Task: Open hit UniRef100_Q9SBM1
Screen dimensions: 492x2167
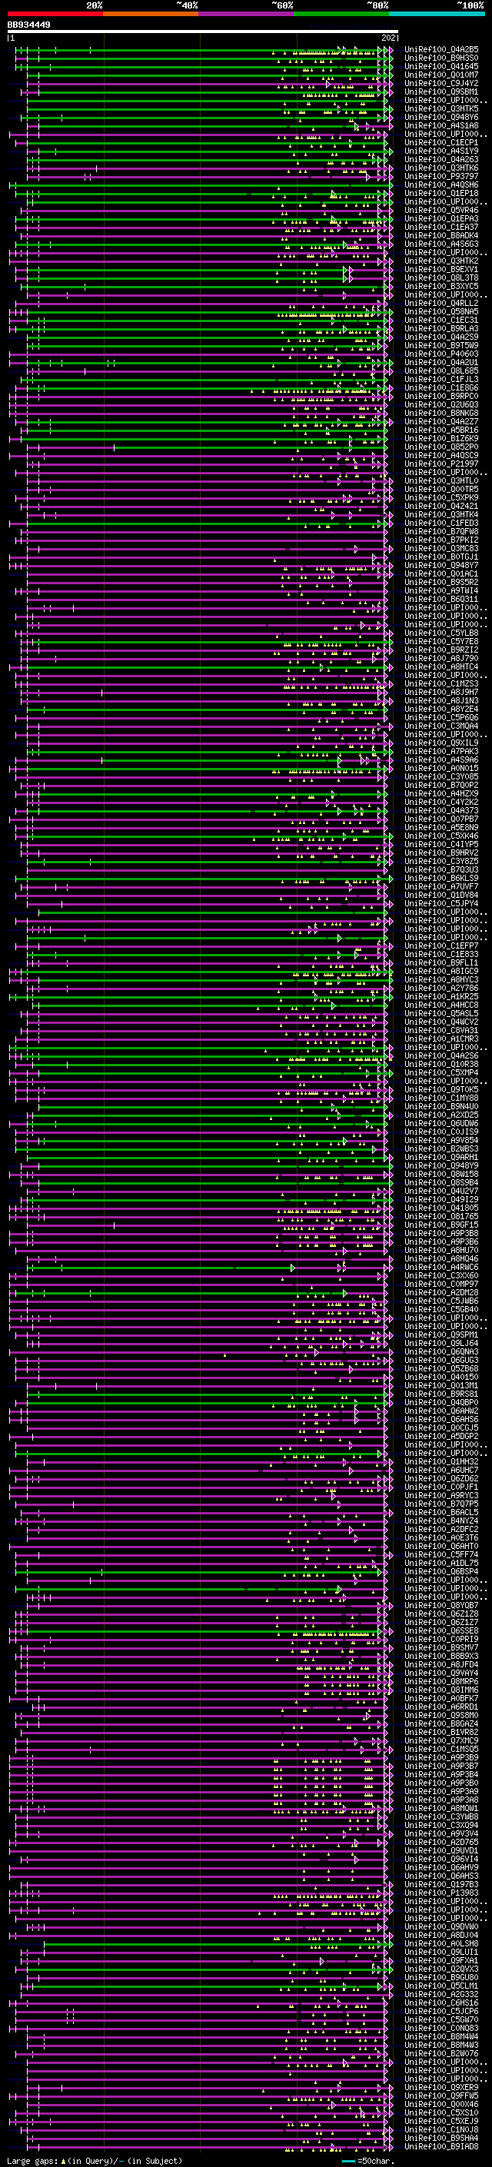Action: click(441, 91)
